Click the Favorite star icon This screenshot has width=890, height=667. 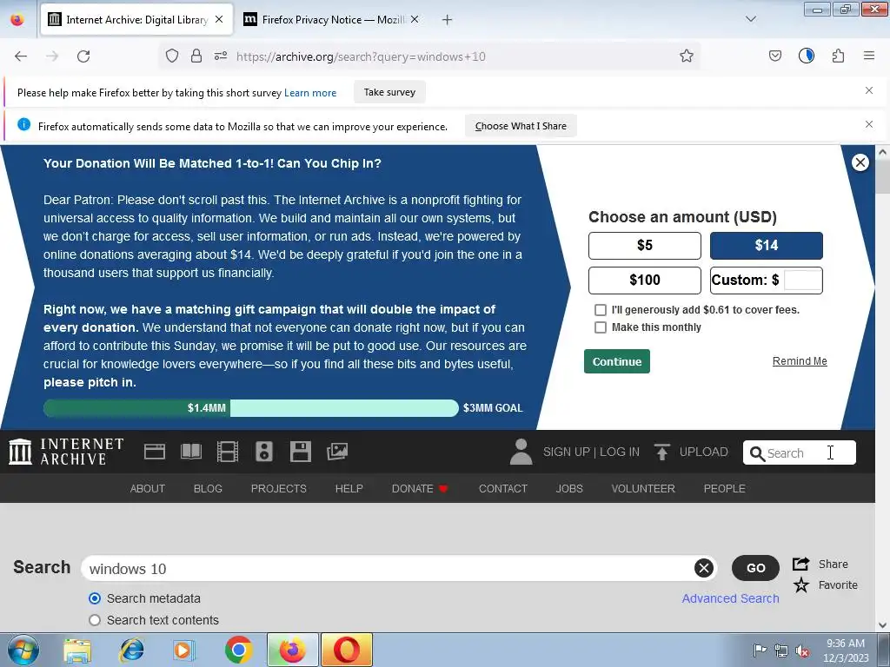(800, 584)
